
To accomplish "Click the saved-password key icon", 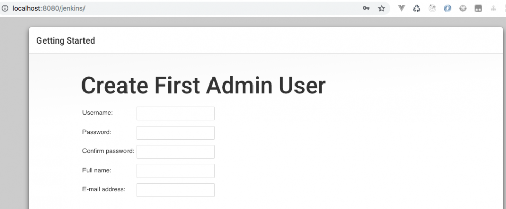I will coord(366,8).
